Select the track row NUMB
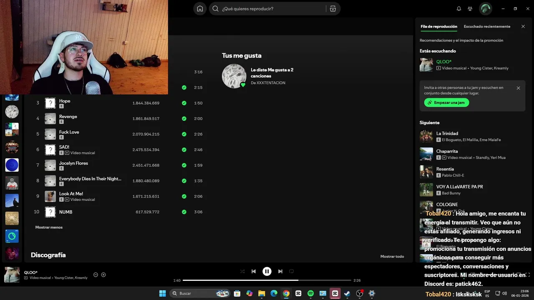534x300 pixels. [120, 212]
